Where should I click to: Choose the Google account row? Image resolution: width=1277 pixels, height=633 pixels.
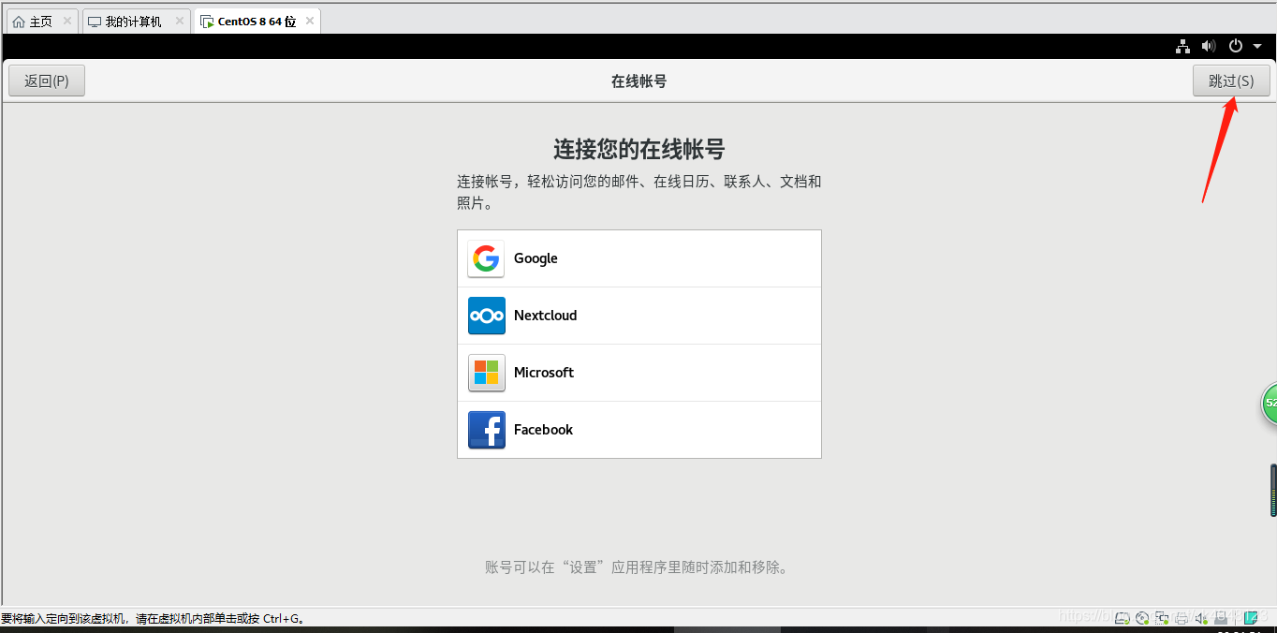pos(638,258)
